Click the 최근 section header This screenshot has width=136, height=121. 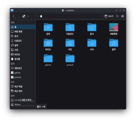click(13, 82)
